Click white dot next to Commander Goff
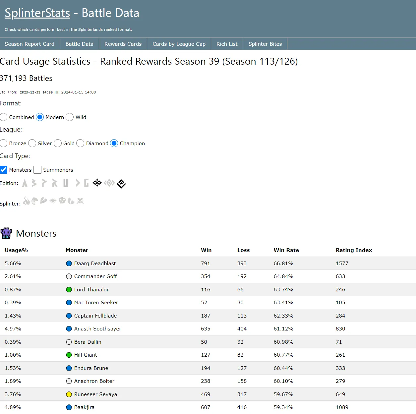Viewport: 416px width, 414px height. pos(69,276)
